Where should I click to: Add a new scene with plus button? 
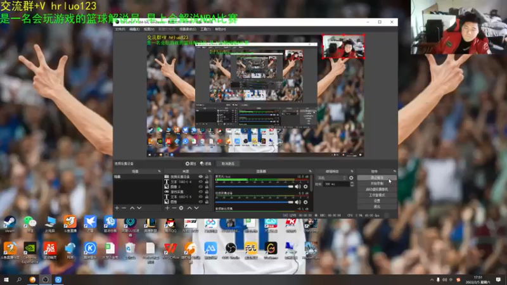pos(117,208)
